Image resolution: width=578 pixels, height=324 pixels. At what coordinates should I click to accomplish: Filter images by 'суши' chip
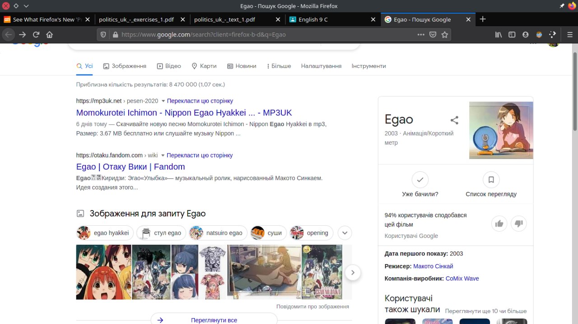[269, 233]
